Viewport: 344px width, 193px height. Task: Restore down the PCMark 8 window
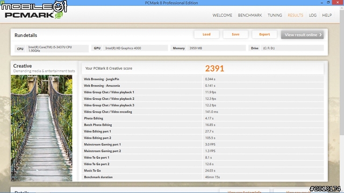pos(328,3)
